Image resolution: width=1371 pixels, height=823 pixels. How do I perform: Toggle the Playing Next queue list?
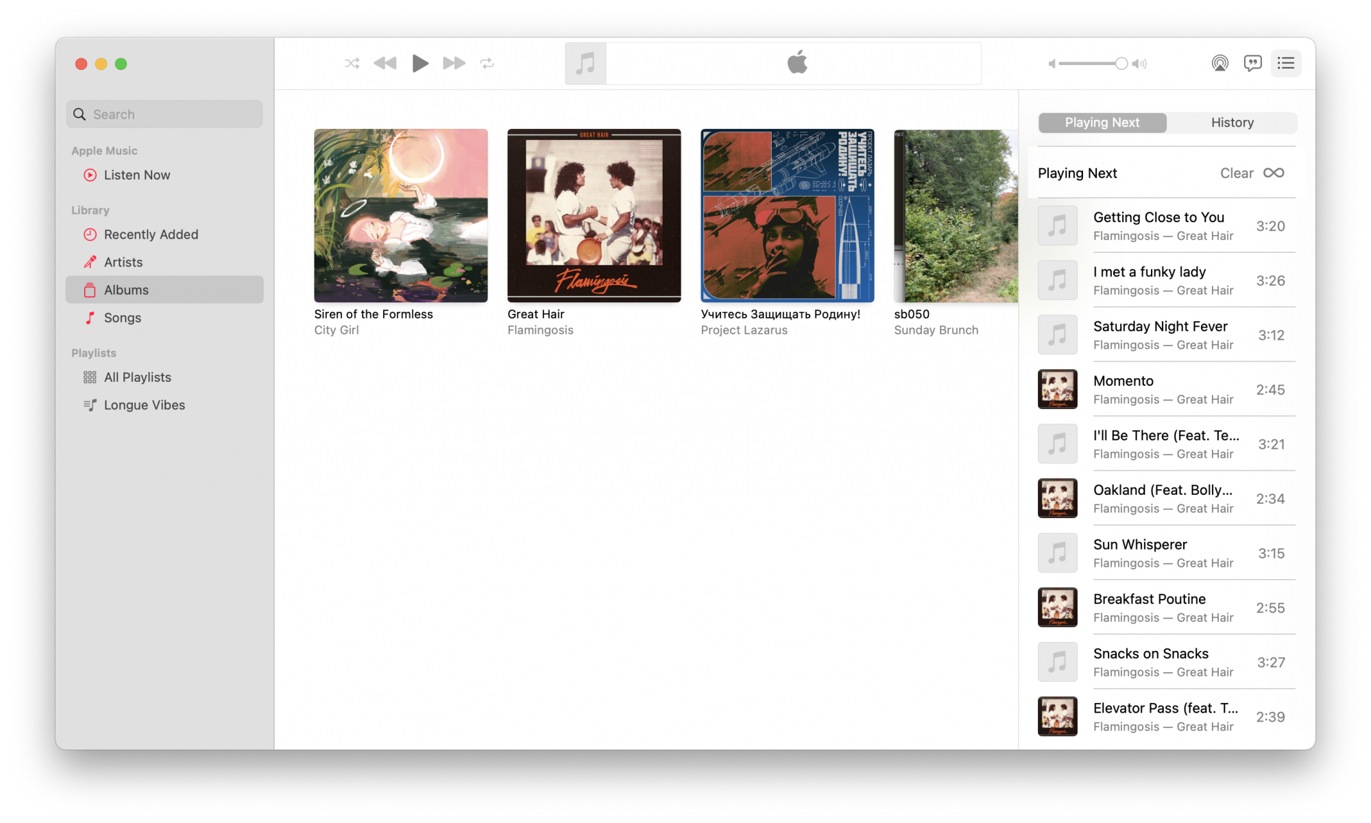click(1285, 63)
